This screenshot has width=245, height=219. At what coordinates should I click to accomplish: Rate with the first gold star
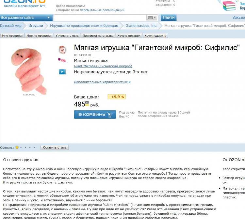17,148
